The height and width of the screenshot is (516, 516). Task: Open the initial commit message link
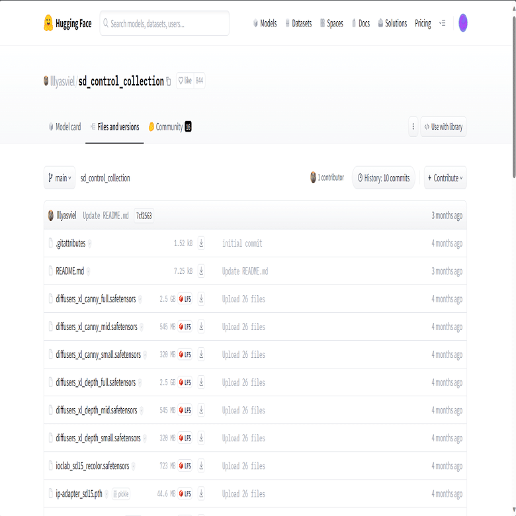[x=242, y=243]
